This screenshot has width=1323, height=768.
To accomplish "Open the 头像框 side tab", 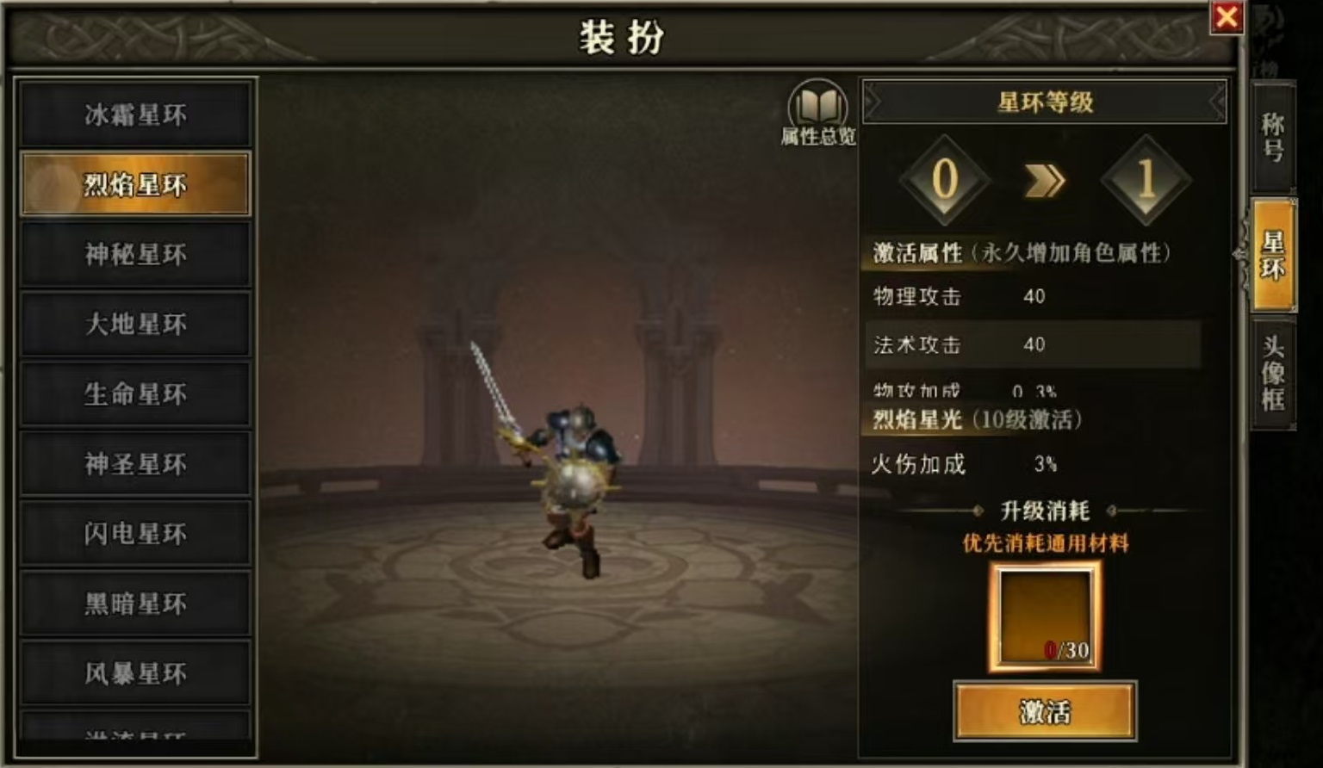I will click(x=1273, y=373).
